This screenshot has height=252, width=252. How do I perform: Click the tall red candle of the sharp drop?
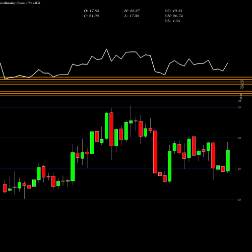[x=155, y=152]
